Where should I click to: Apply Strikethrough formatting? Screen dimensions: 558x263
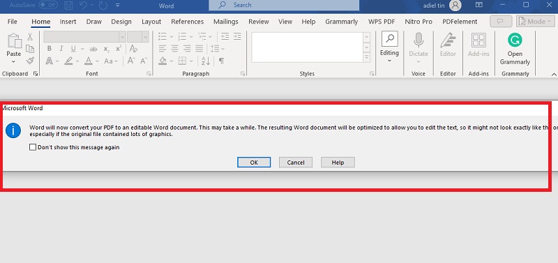[93, 49]
